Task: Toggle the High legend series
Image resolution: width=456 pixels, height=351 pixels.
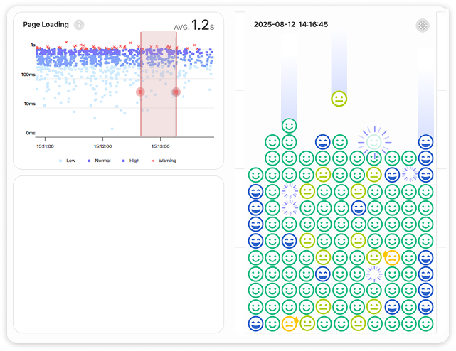Action: click(131, 161)
